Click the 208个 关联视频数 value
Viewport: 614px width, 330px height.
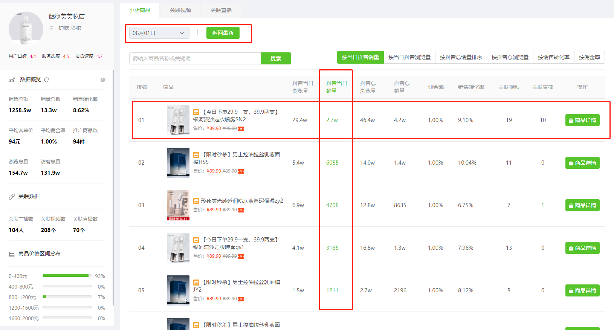pyautogui.click(x=48, y=230)
